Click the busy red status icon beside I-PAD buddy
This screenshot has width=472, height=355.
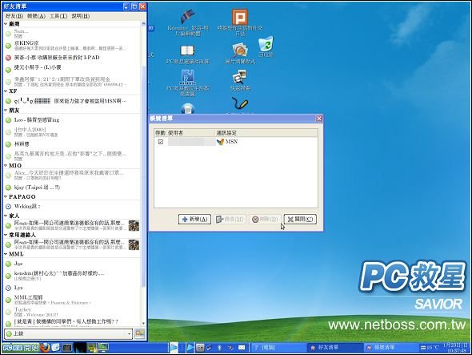9,58
